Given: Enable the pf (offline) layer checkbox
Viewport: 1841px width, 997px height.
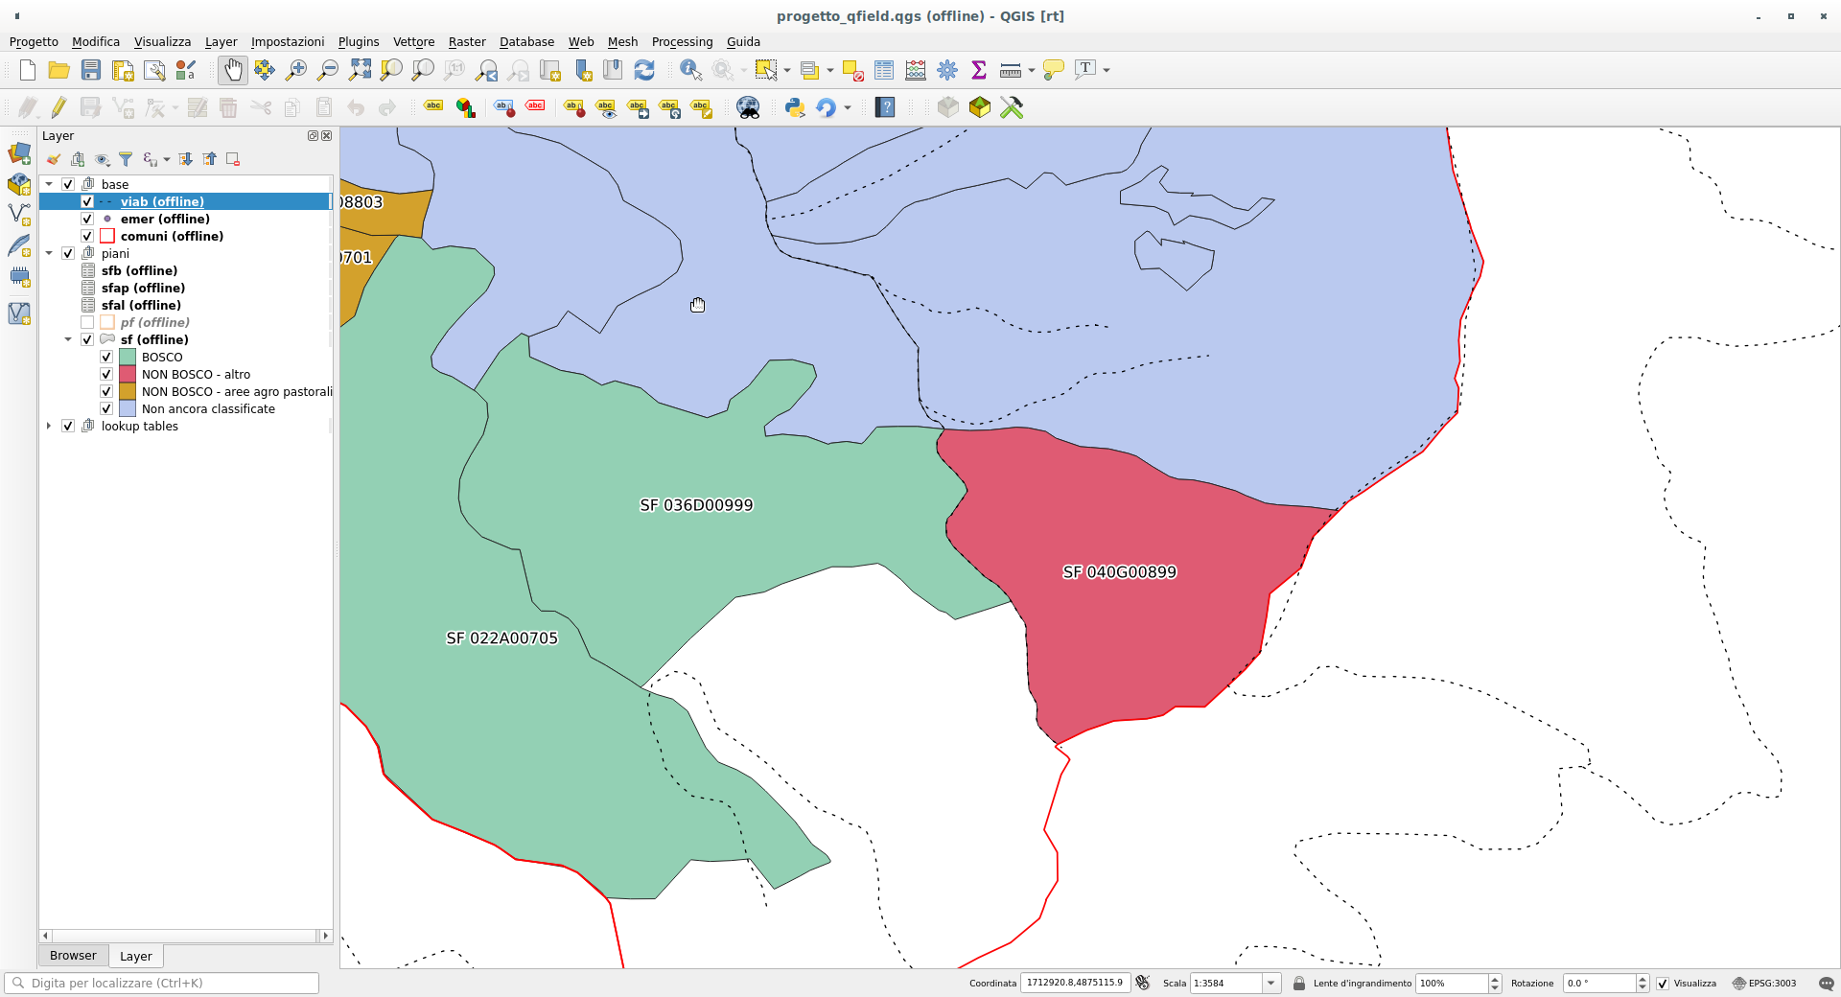Looking at the screenshot, I should point(87,322).
